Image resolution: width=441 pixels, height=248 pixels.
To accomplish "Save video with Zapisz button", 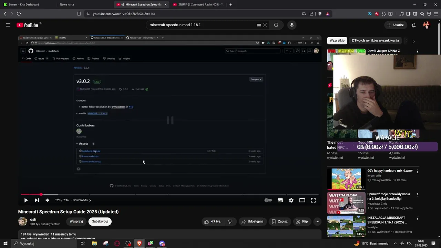I will coord(279,221).
